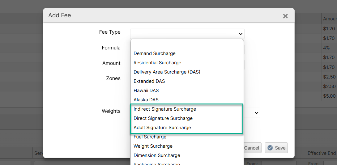Open the Fee Type dropdown
The height and width of the screenshot is (165, 337).
187,34
